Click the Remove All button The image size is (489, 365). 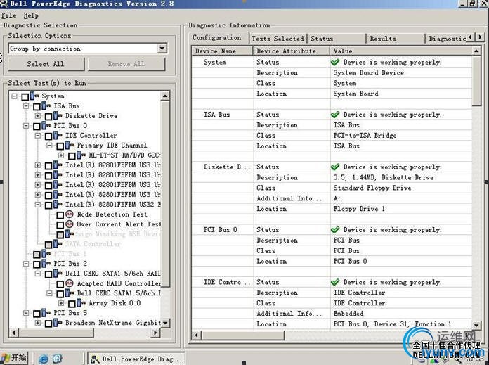(x=126, y=64)
